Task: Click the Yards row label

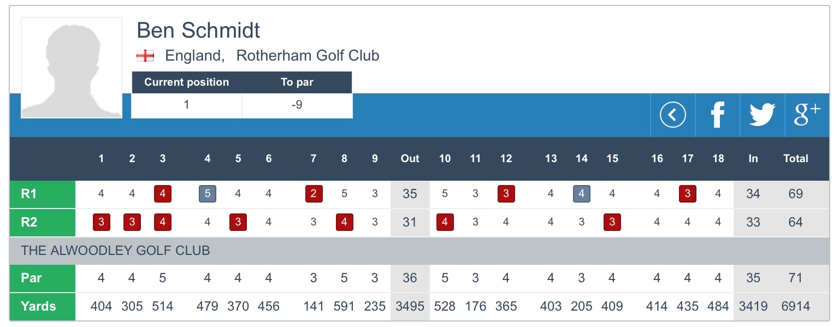Action: click(x=43, y=306)
